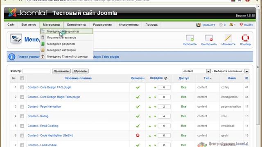Sort by the Включен column header
262x147 pixels.
click(x=138, y=78)
